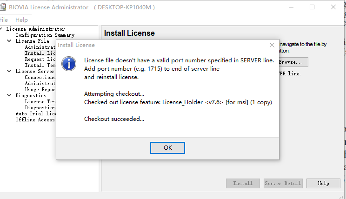Click the greyed Install button

243,183
